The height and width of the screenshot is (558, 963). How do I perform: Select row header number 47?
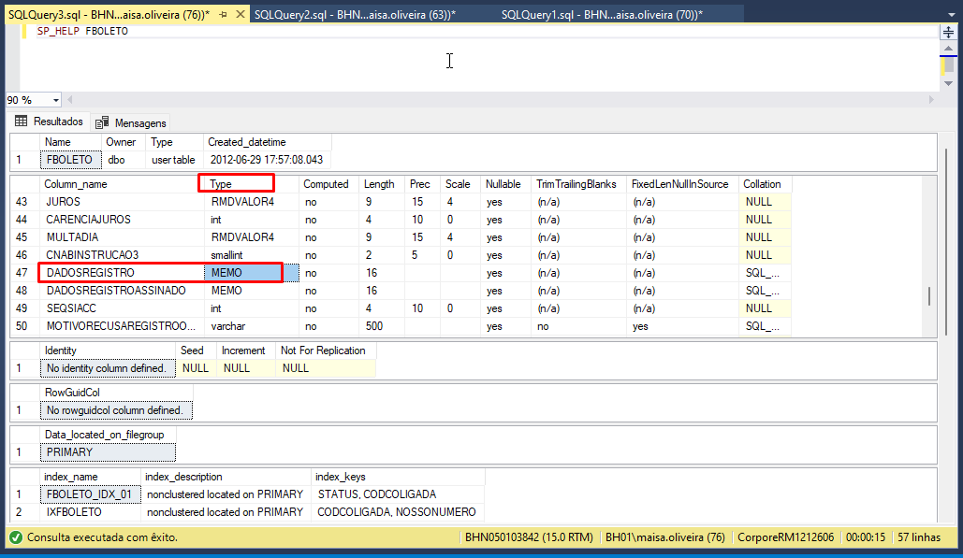point(22,273)
